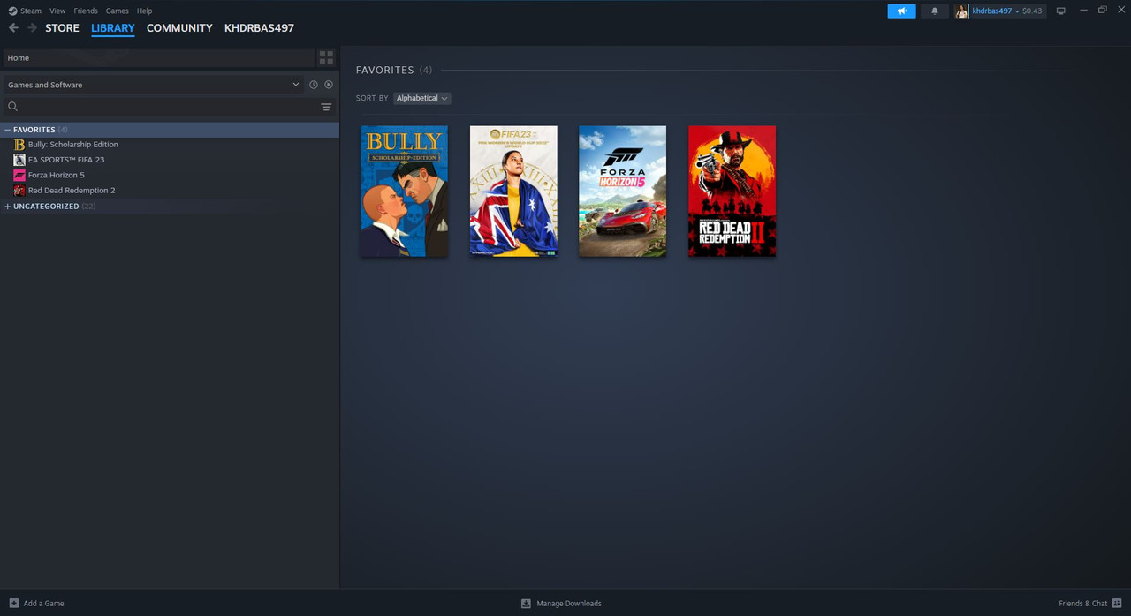
Task: Open Manage Downloads
Action: [561, 604]
